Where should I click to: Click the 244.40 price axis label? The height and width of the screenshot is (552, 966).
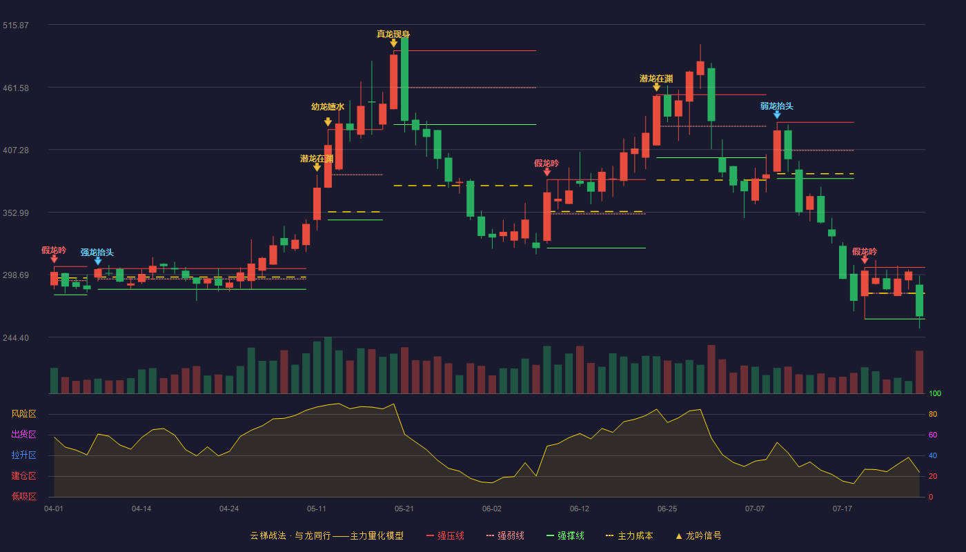click(15, 338)
